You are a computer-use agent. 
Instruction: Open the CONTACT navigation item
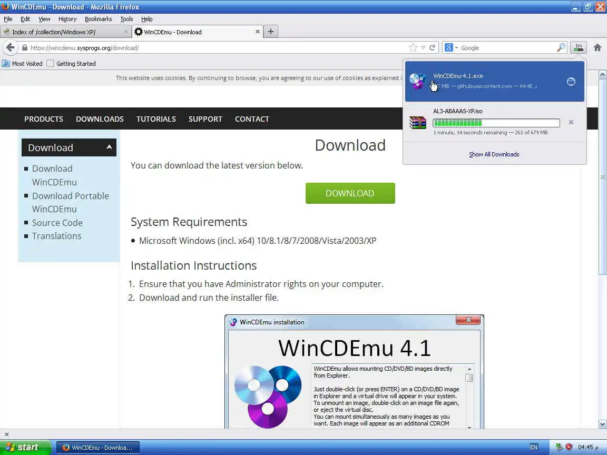point(252,119)
